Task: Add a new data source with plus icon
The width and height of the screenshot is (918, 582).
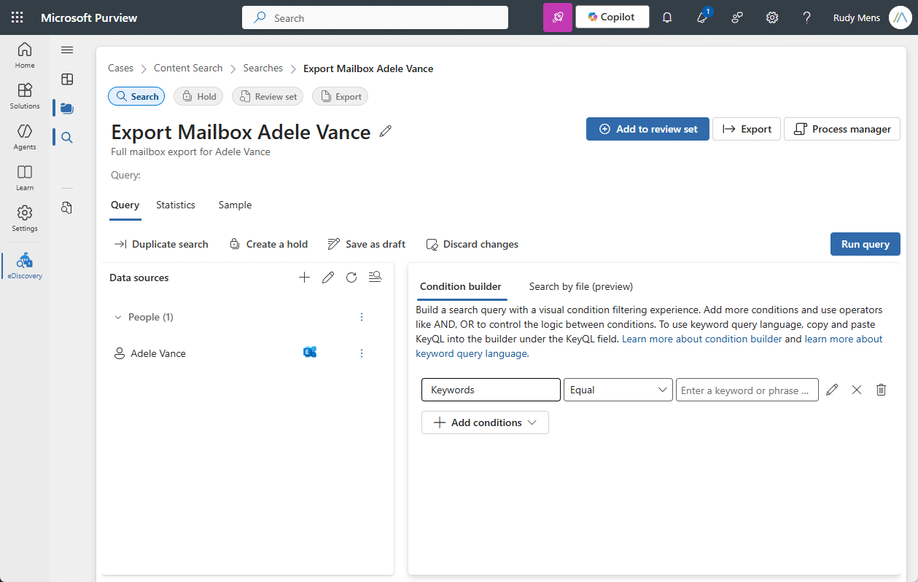Action: click(x=304, y=278)
